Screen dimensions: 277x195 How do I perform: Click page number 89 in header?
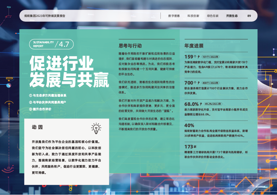tap(249, 16)
